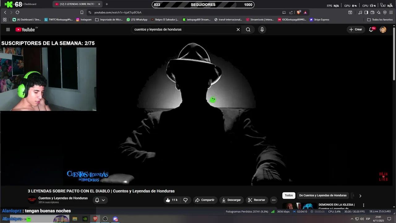Show hidden system tray icons
396x223 pixels.
[x=352, y=219]
